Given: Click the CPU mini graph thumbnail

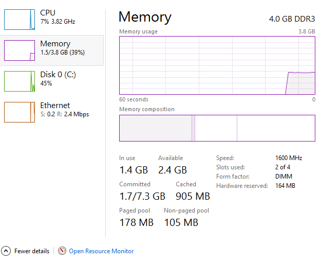Looking at the screenshot, I should (19, 19).
